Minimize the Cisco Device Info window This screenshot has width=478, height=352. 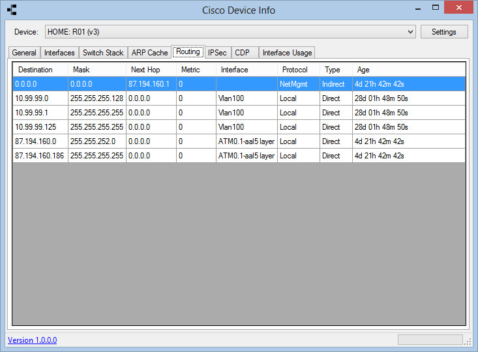[x=418, y=8]
